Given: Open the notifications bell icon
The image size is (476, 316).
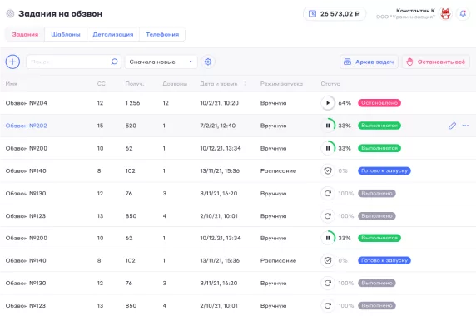Looking at the screenshot, I should [463, 13].
